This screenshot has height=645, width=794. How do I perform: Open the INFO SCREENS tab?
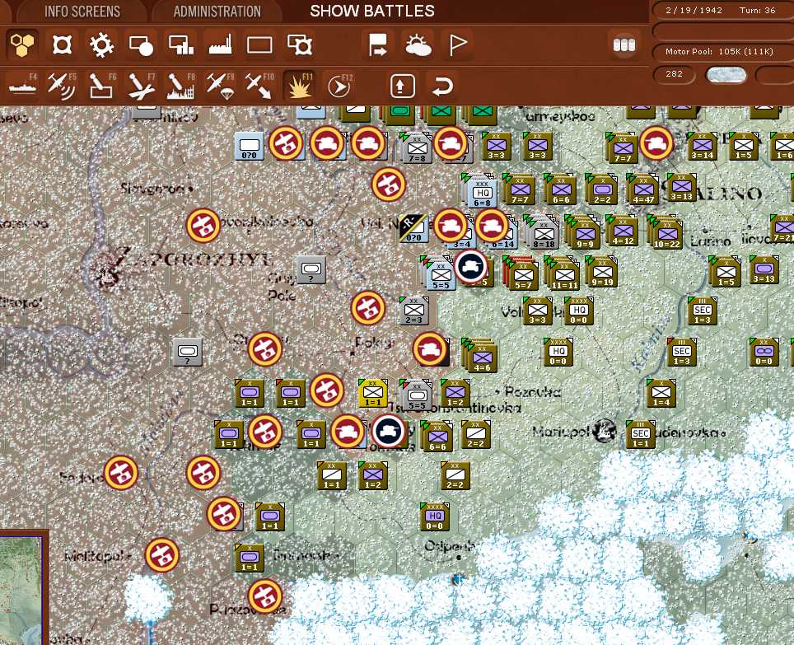(82, 12)
